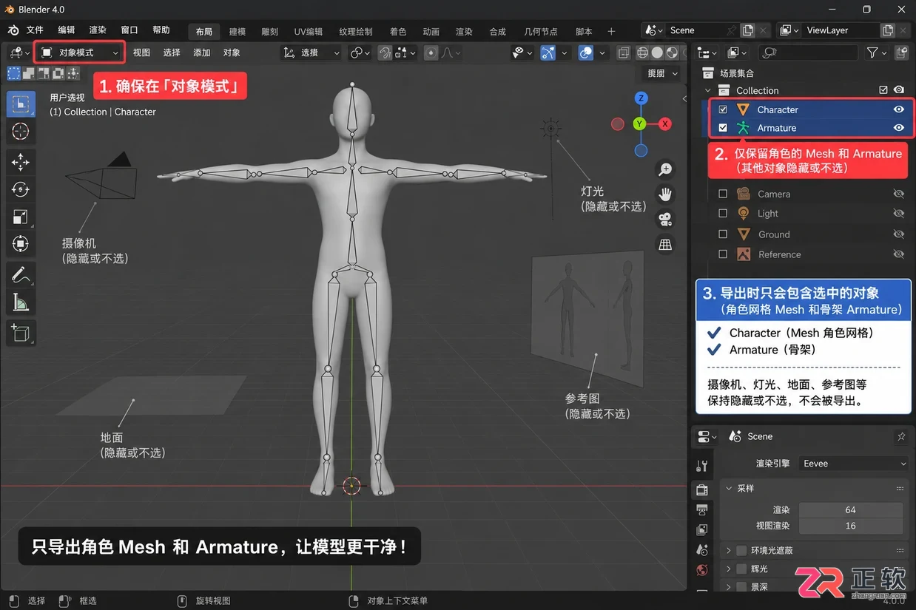Open the transform orientation dropdown
The image size is (916, 610).
[312, 53]
